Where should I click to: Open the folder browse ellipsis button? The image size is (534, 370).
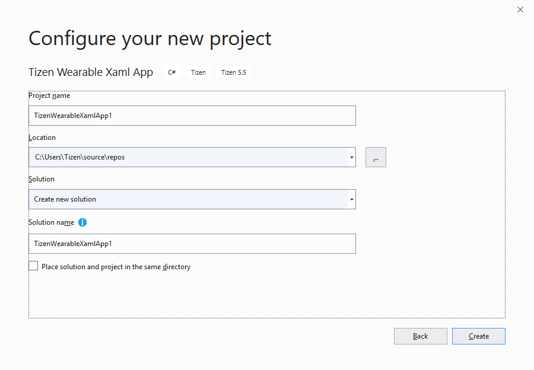(x=376, y=157)
